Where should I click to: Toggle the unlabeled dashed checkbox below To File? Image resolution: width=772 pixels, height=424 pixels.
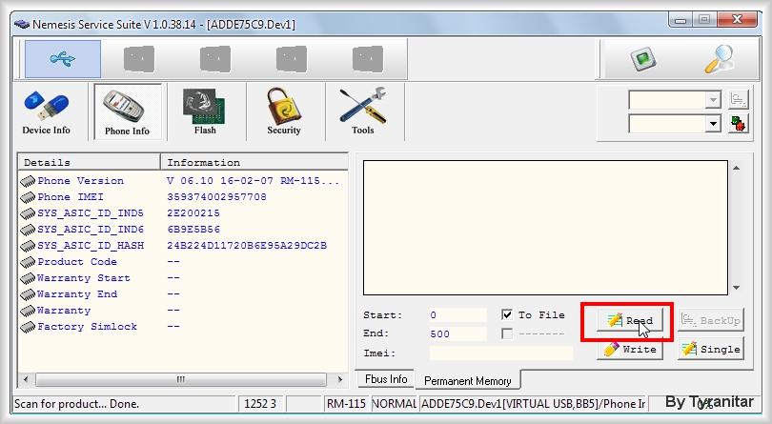[507, 333]
